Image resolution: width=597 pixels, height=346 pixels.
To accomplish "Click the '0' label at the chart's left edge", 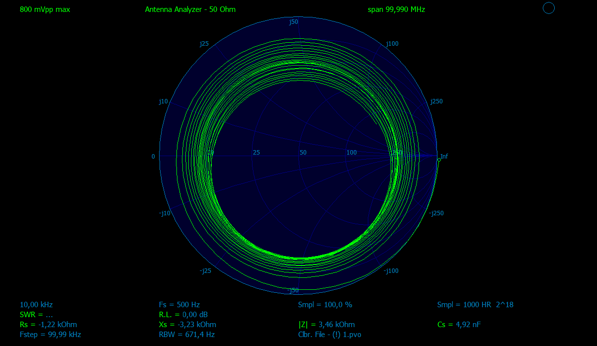I will point(153,157).
